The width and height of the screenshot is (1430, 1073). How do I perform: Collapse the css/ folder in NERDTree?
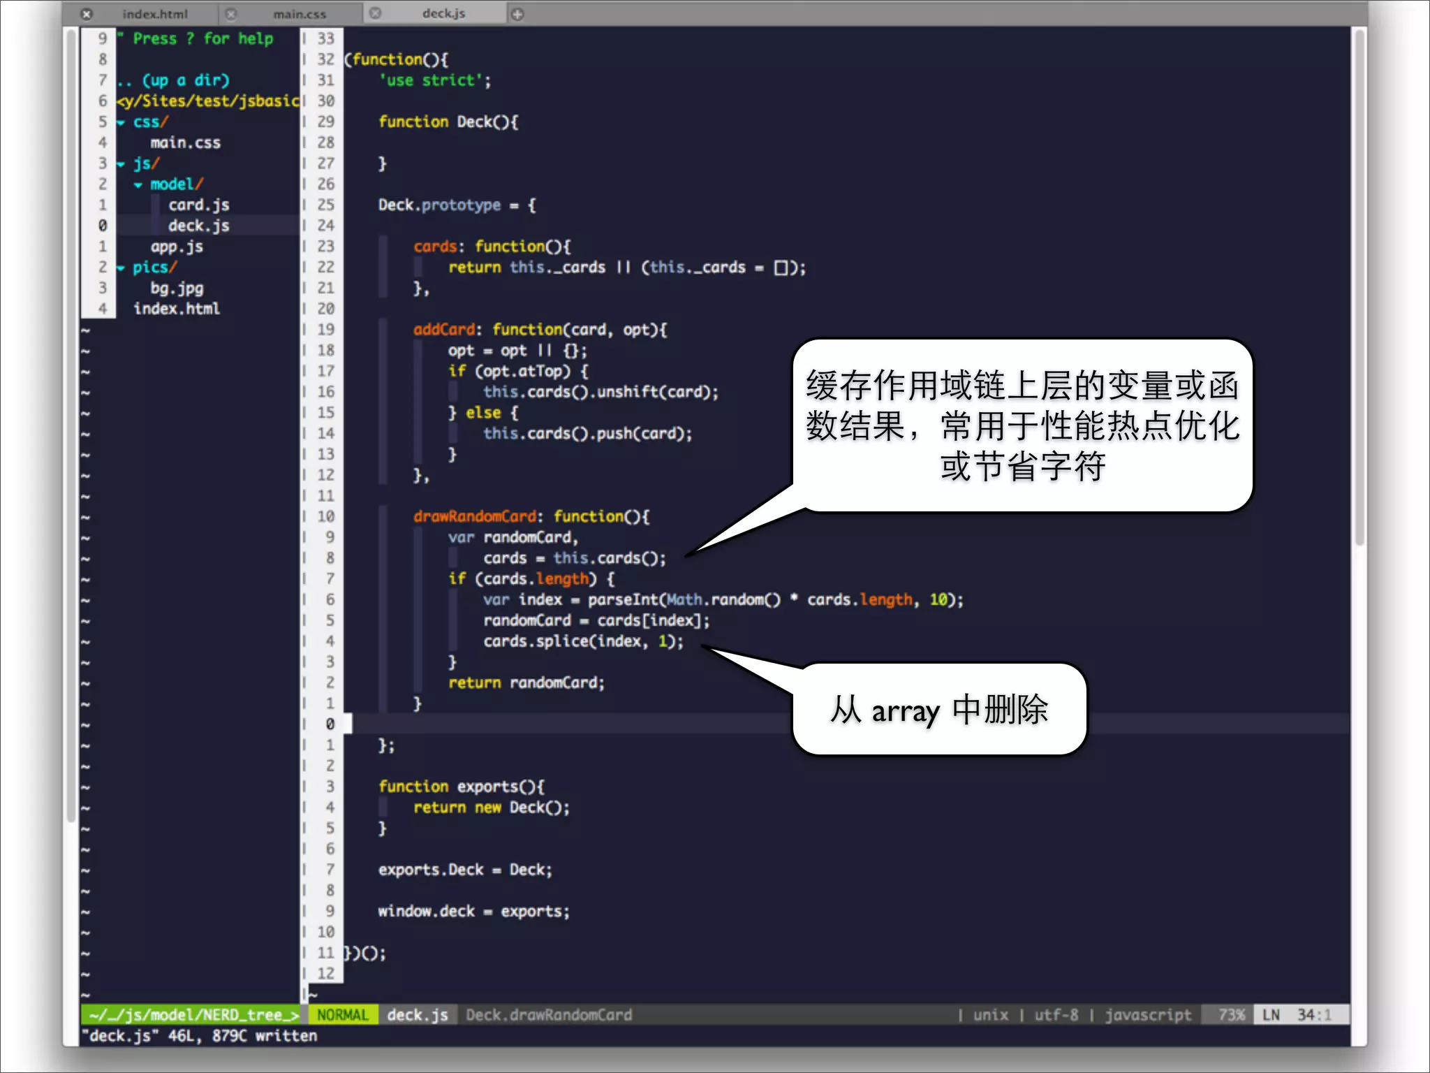click(x=121, y=122)
